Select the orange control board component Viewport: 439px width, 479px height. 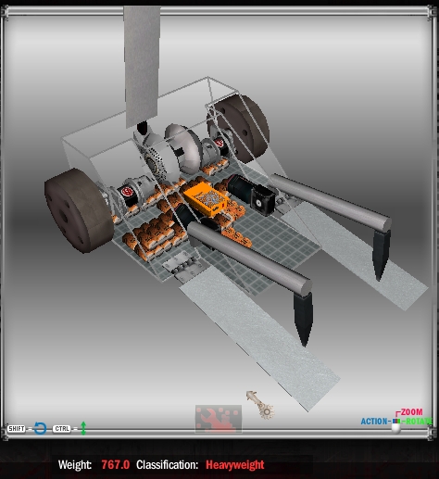pyautogui.click(x=207, y=199)
